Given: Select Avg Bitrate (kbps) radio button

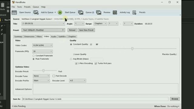Looking at the screenshot, I should (71, 59).
